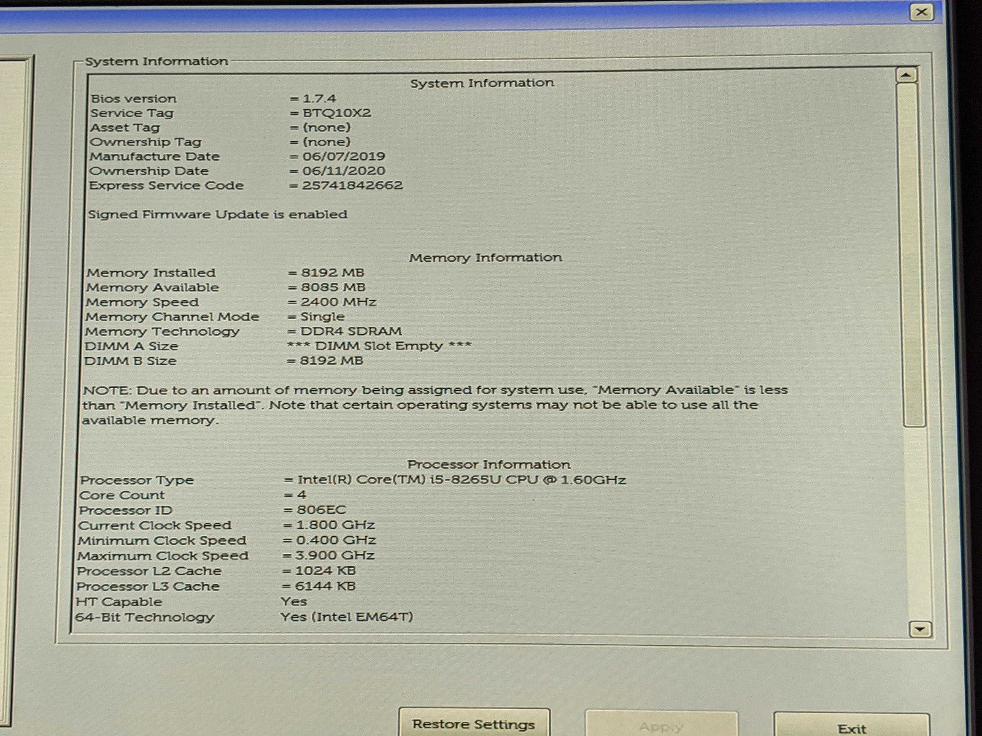Select Processor Type value Intel Core i5-8265U

pyautogui.click(x=462, y=480)
